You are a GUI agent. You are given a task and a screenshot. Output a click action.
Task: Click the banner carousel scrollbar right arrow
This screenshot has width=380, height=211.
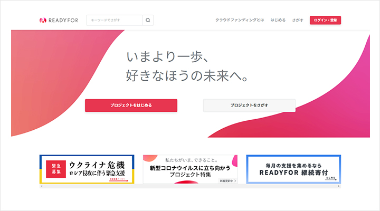339,186
